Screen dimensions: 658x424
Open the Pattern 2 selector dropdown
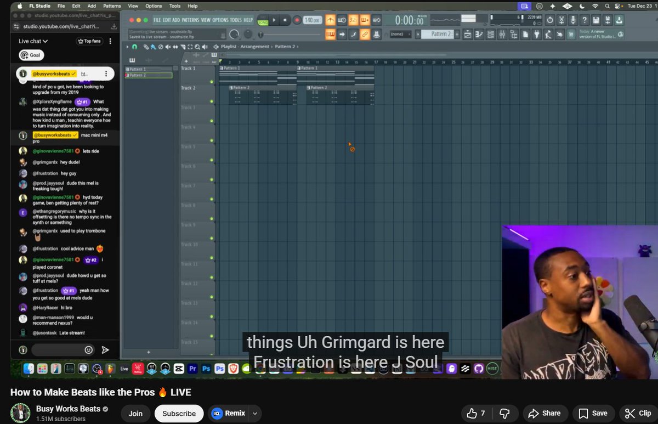coord(439,34)
